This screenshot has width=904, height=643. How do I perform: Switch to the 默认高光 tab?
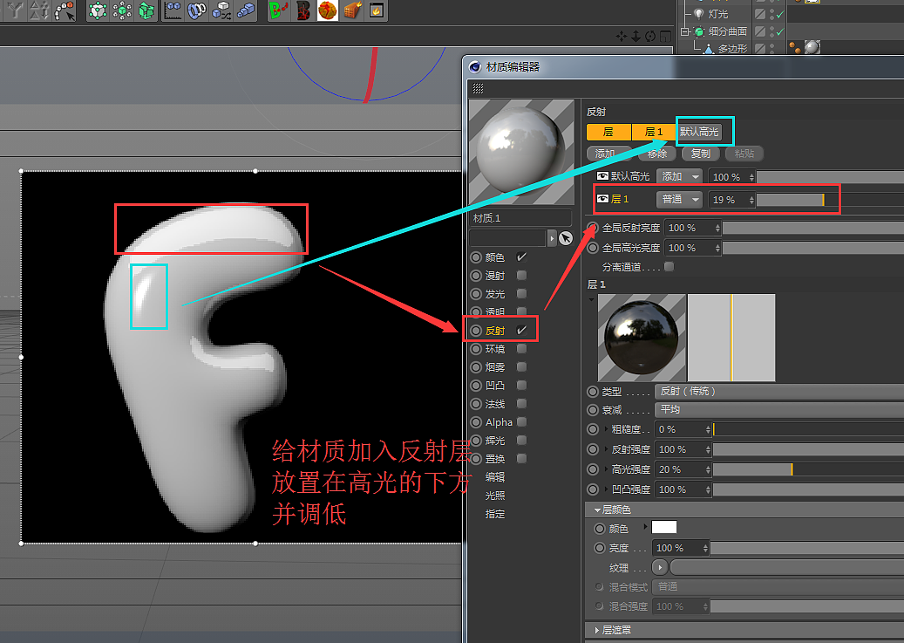coord(699,133)
